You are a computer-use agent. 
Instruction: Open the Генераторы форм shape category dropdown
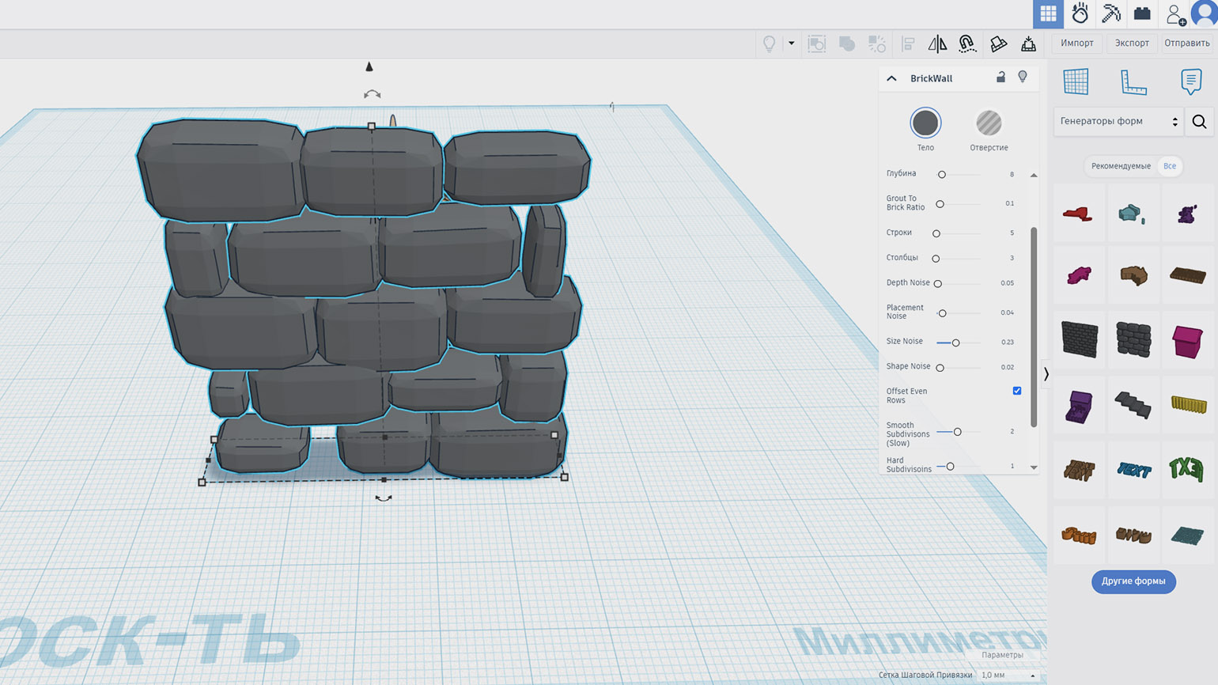(x=1118, y=122)
